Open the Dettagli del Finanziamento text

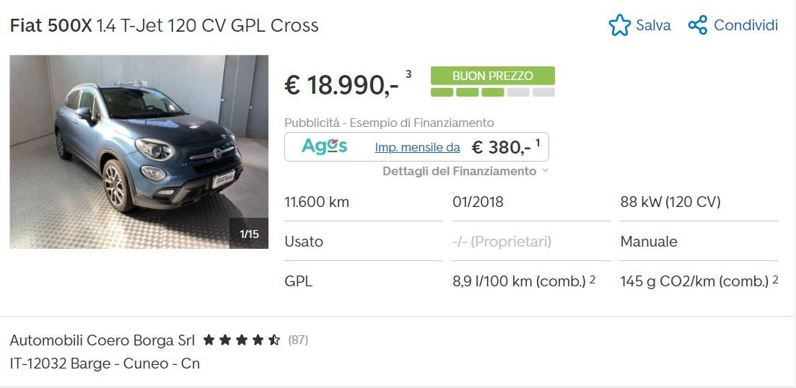tap(459, 172)
